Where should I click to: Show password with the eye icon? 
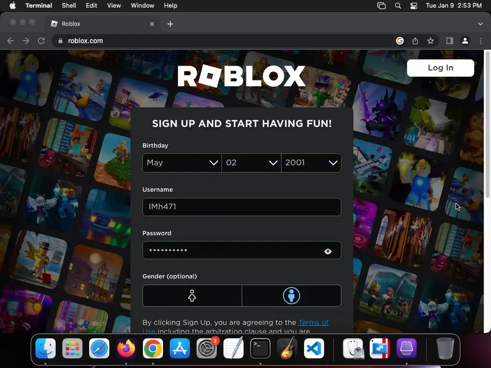click(x=328, y=251)
